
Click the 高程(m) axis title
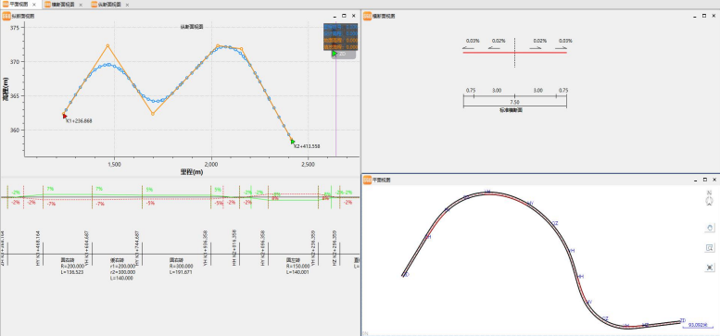pos(6,89)
